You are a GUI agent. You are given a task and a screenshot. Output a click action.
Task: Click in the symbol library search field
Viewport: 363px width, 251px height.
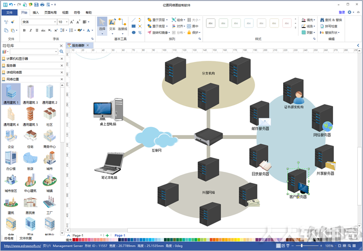(34, 52)
